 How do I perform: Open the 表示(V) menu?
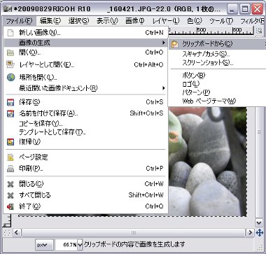tap(107, 21)
